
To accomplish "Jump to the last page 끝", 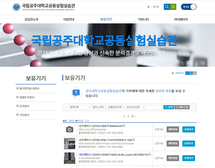I will (x=133, y=116).
